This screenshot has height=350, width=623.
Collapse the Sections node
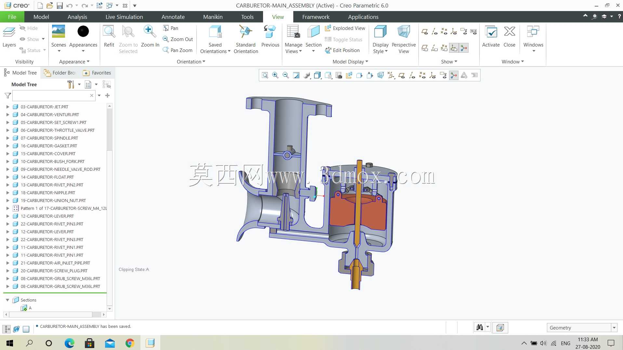(7, 300)
